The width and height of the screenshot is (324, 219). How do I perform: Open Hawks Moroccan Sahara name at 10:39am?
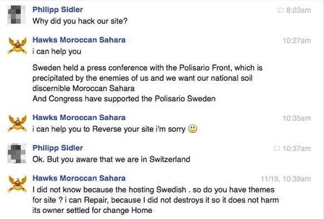pos(79,178)
